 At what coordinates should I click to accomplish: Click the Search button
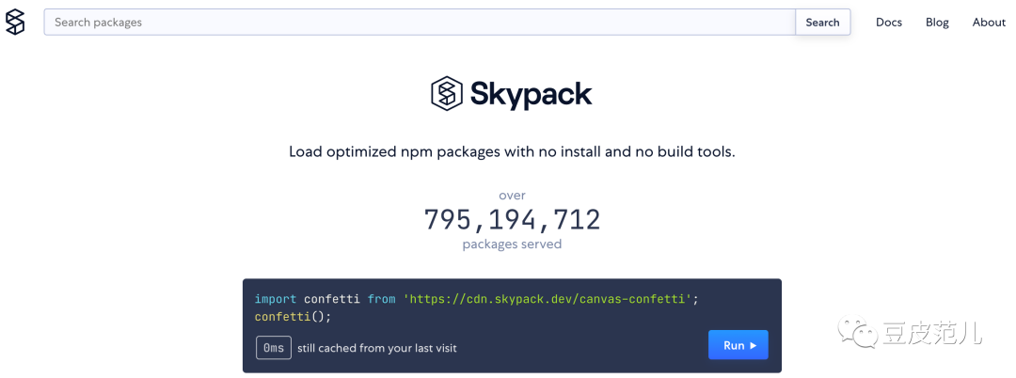823,22
